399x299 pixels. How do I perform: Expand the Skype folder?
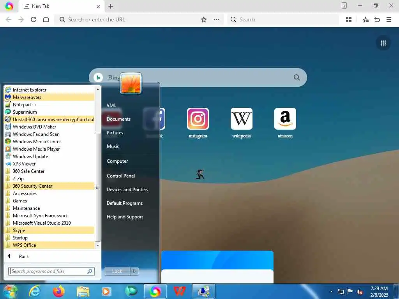point(49,230)
